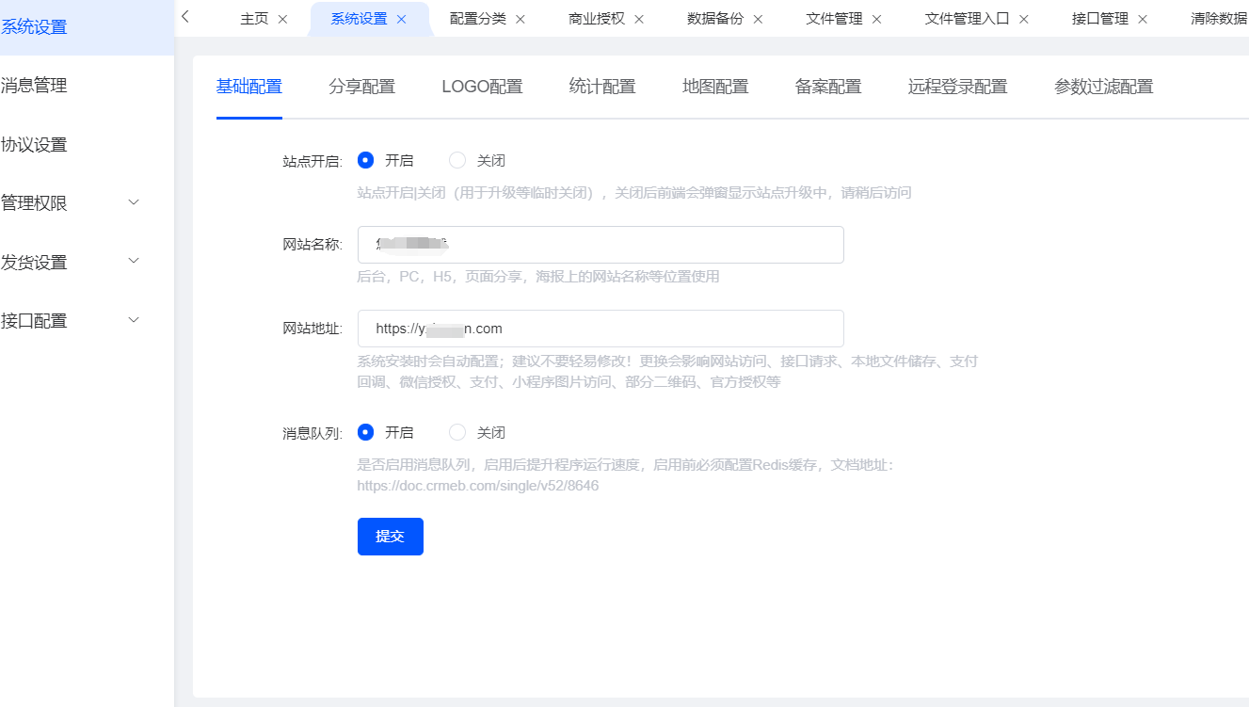Open the 数据备份 page tab

pyautogui.click(x=715, y=19)
